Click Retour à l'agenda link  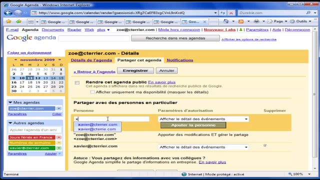(x=94, y=72)
